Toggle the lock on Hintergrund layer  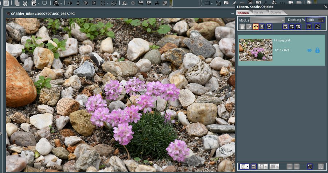[317, 50]
